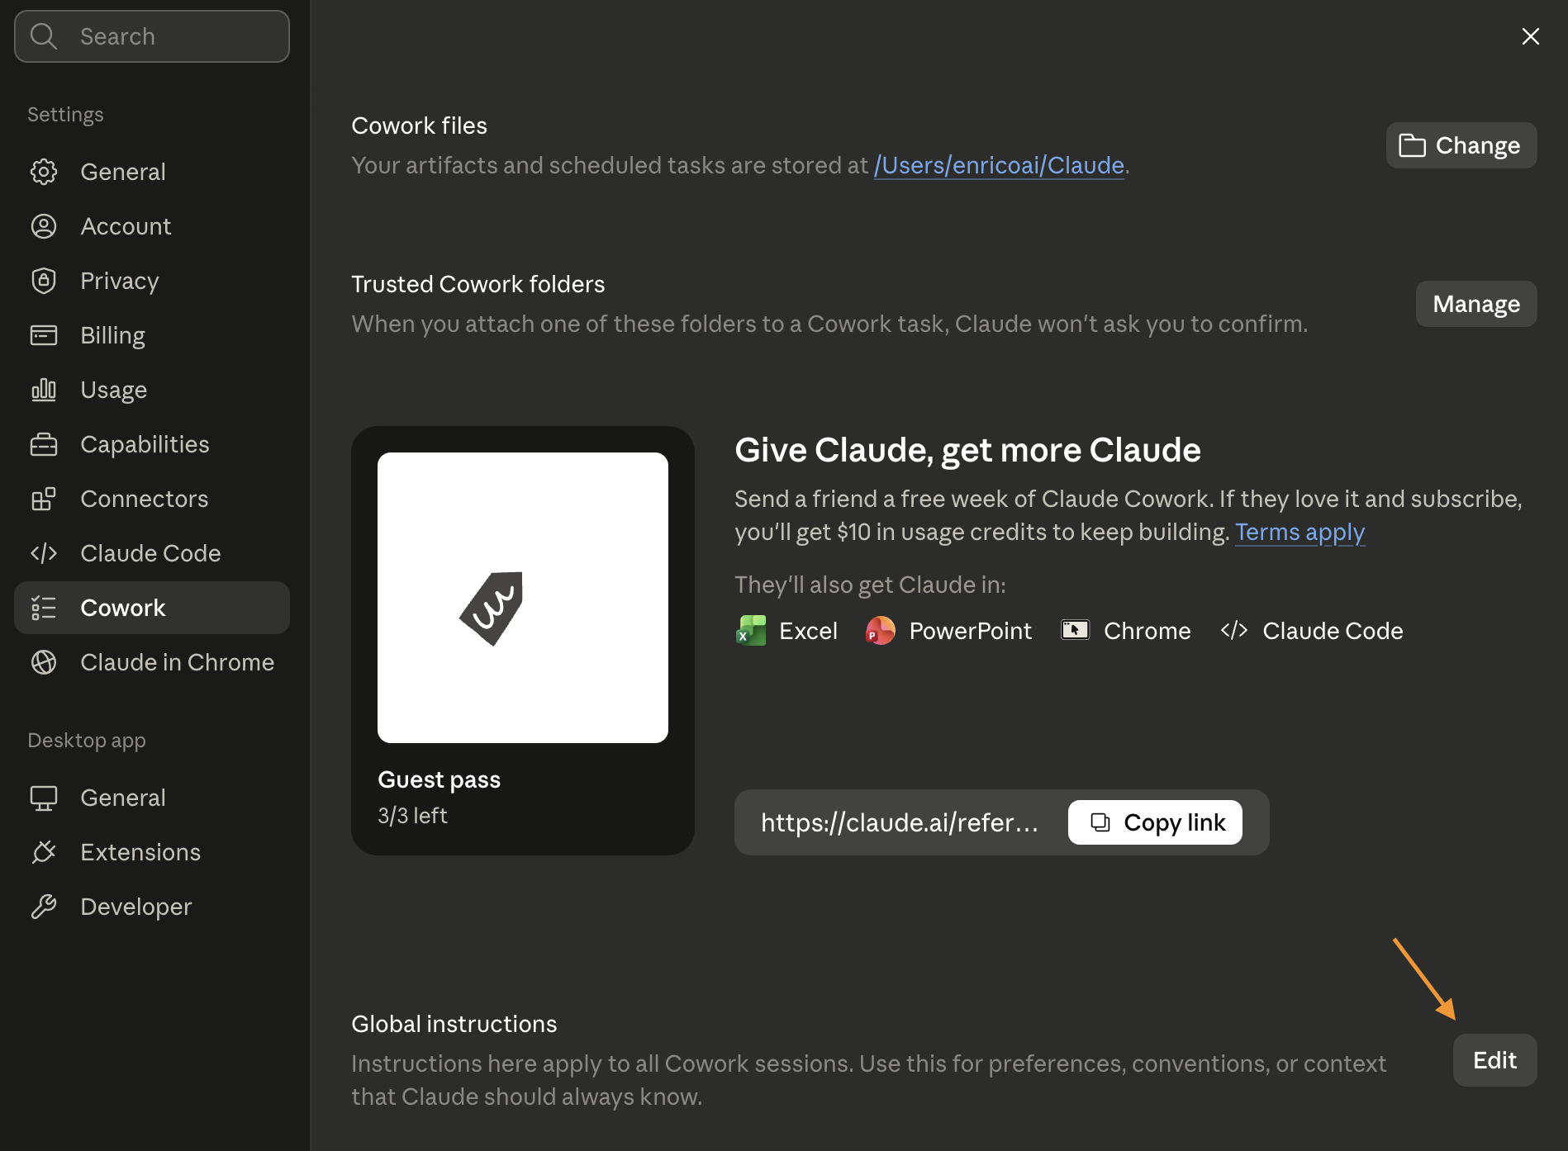This screenshot has width=1568, height=1151.
Task: Click the 'Chrome' label in referral section
Action: click(1147, 631)
